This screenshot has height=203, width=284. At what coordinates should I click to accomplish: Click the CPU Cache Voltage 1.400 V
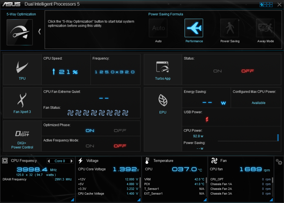point(132,194)
